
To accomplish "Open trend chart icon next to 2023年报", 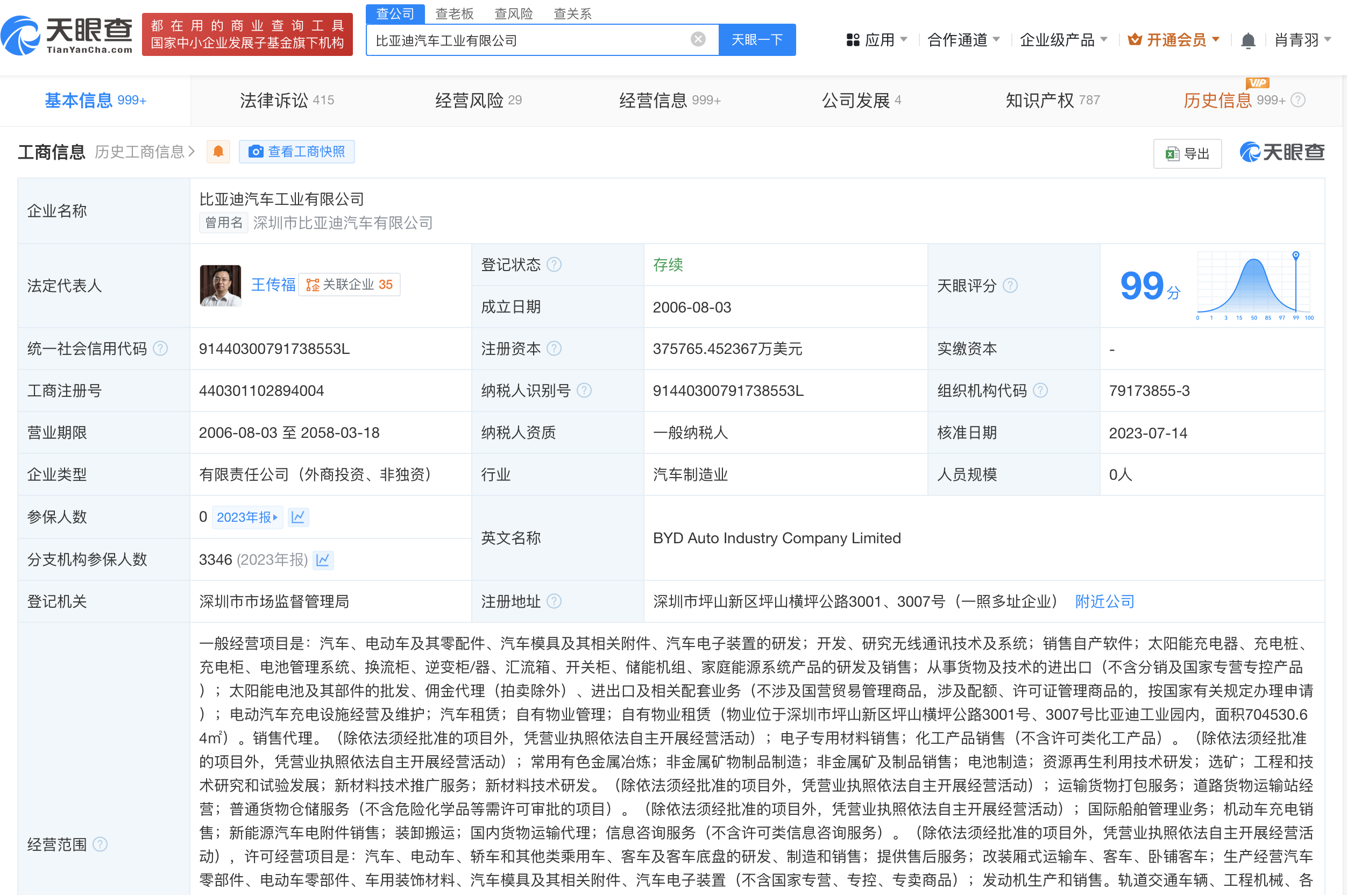I will coord(298,517).
